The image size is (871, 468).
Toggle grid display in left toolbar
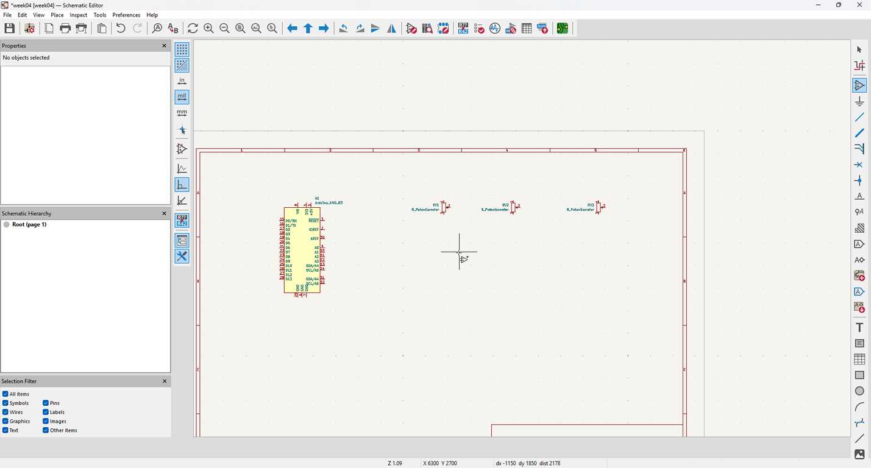tap(182, 49)
